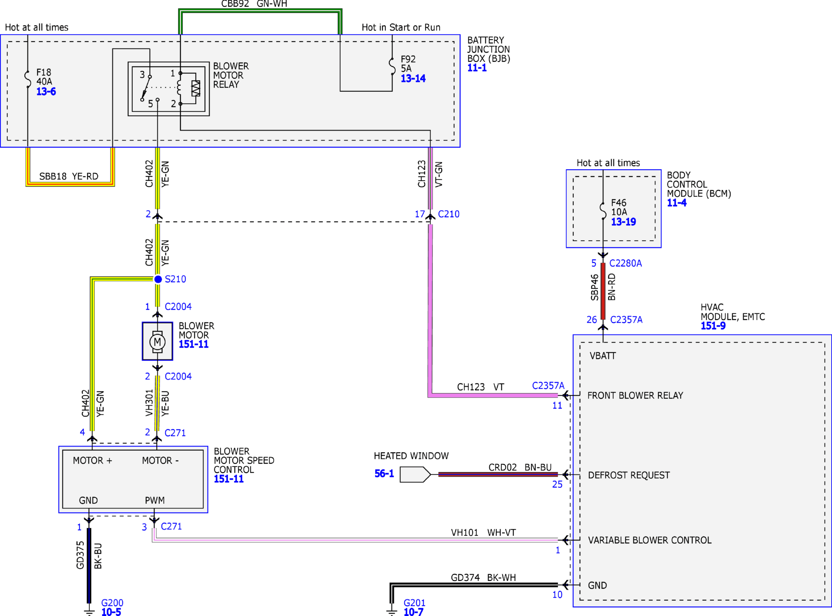Click the VH301 YE-BU wire label
This screenshot has height=616, width=832.
[x=157, y=403]
